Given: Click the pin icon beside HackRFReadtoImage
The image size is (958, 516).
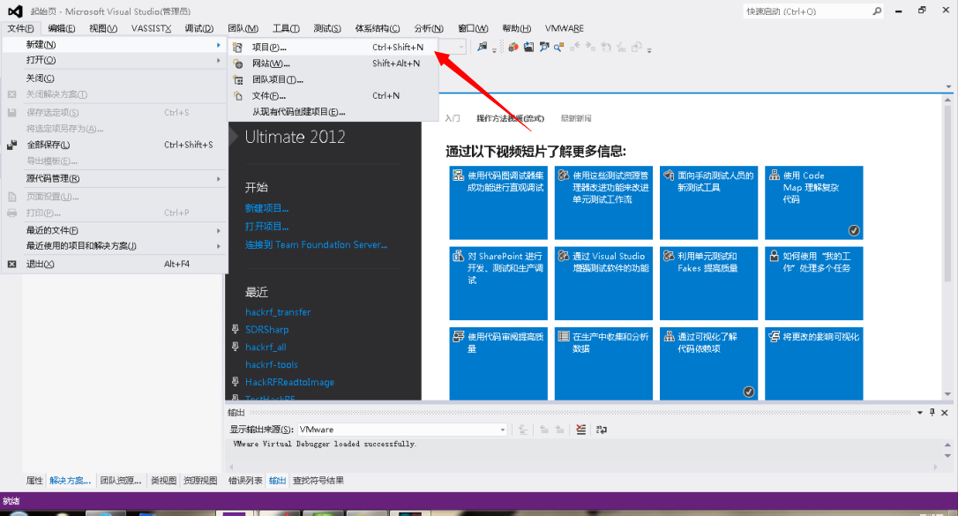Looking at the screenshot, I should tap(236, 382).
